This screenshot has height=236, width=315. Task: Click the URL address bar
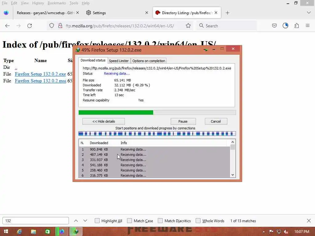point(120,26)
